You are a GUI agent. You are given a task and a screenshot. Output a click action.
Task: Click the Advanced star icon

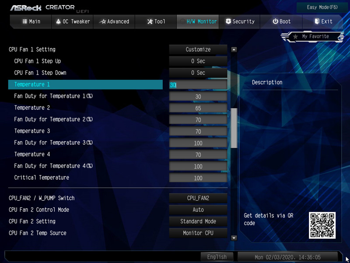(x=102, y=21)
